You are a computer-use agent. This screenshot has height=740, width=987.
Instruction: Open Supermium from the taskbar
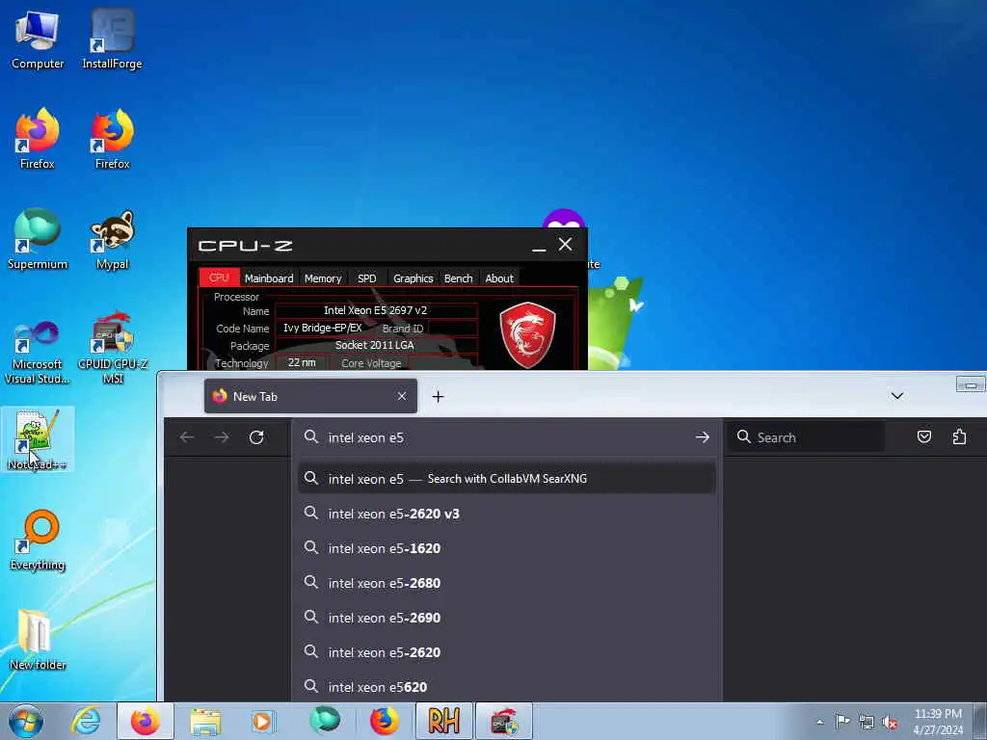[x=325, y=721]
